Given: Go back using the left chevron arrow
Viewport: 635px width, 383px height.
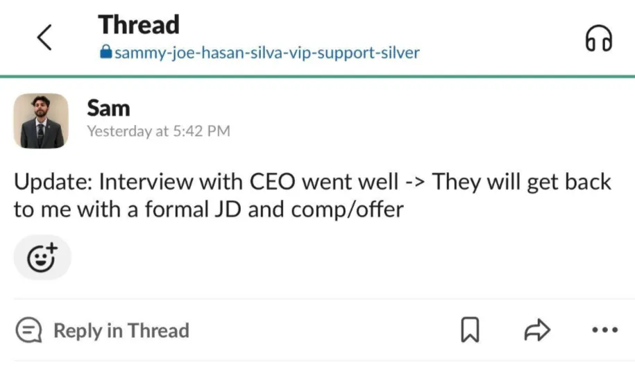Looking at the screenshot, I should coord(44,37).
